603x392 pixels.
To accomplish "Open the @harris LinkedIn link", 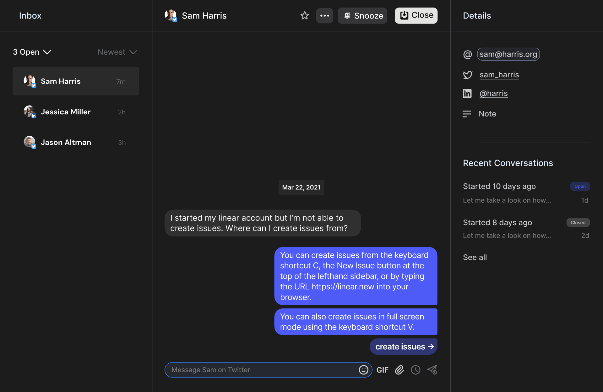I will pyautogui.click(x=493, y=93).
